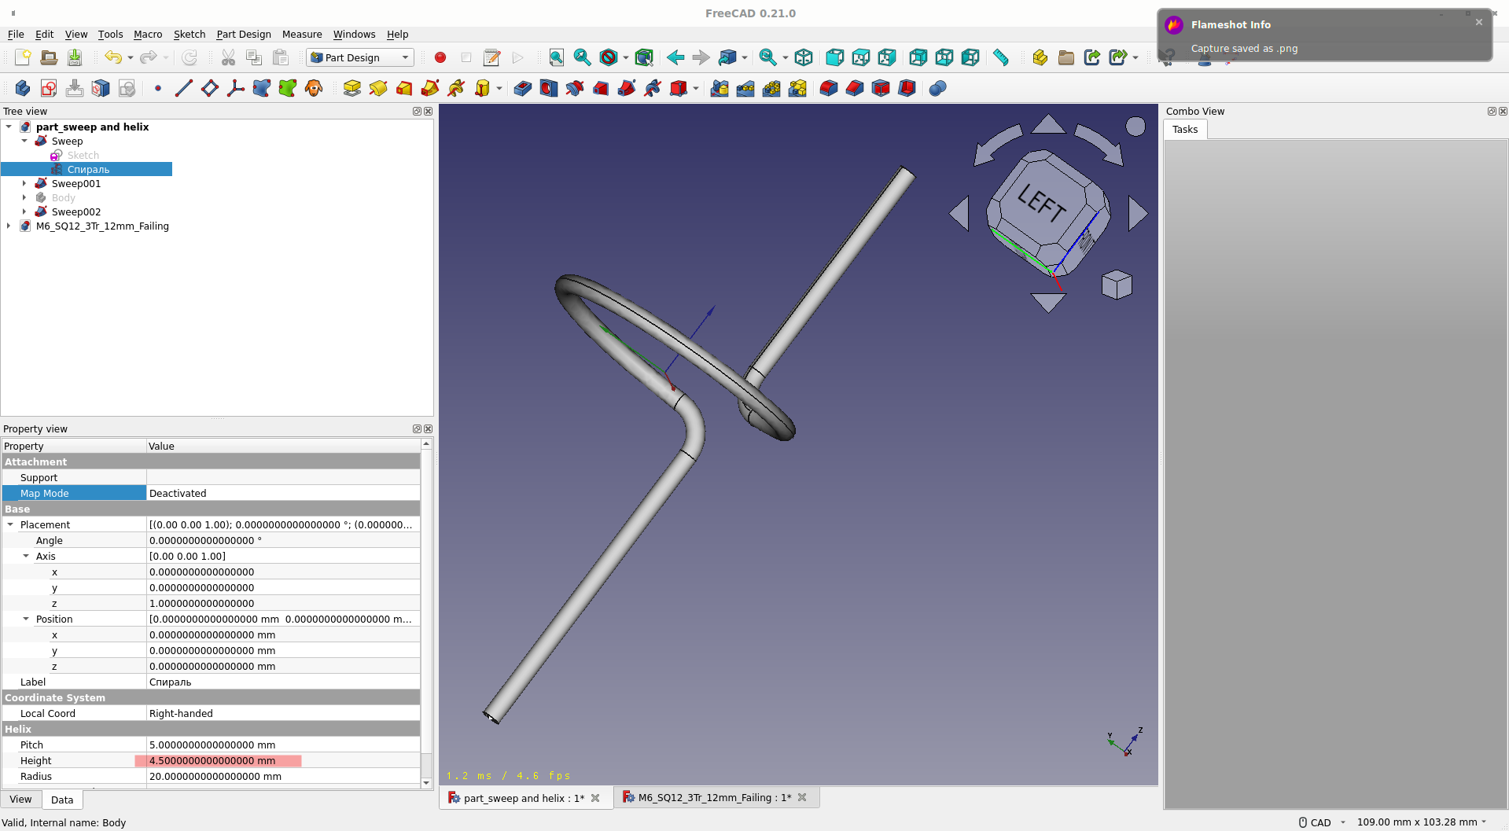Screen dimensions: 1509x831
Task: Dismiss the Flameshot Info notification
Action: [1478, 22]
